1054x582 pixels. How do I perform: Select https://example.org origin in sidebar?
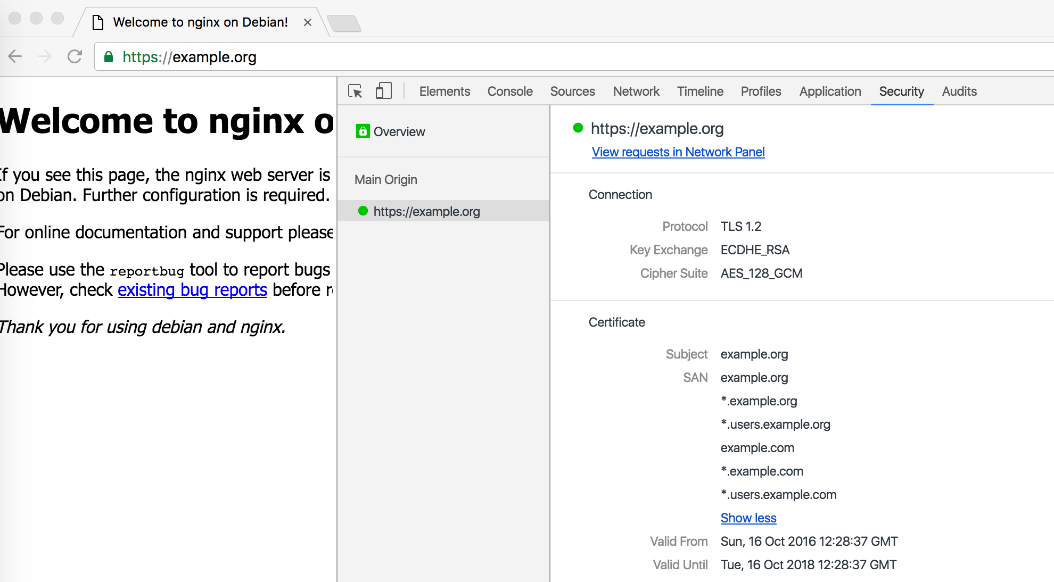pos(443,211)
